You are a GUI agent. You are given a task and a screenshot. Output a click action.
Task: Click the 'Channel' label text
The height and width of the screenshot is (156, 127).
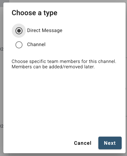coord(36,44)
